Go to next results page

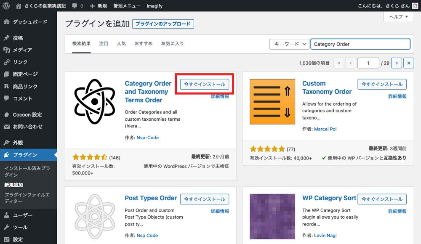coord(397,63)
